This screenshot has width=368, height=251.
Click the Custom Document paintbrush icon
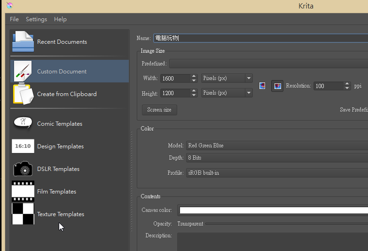23,71
